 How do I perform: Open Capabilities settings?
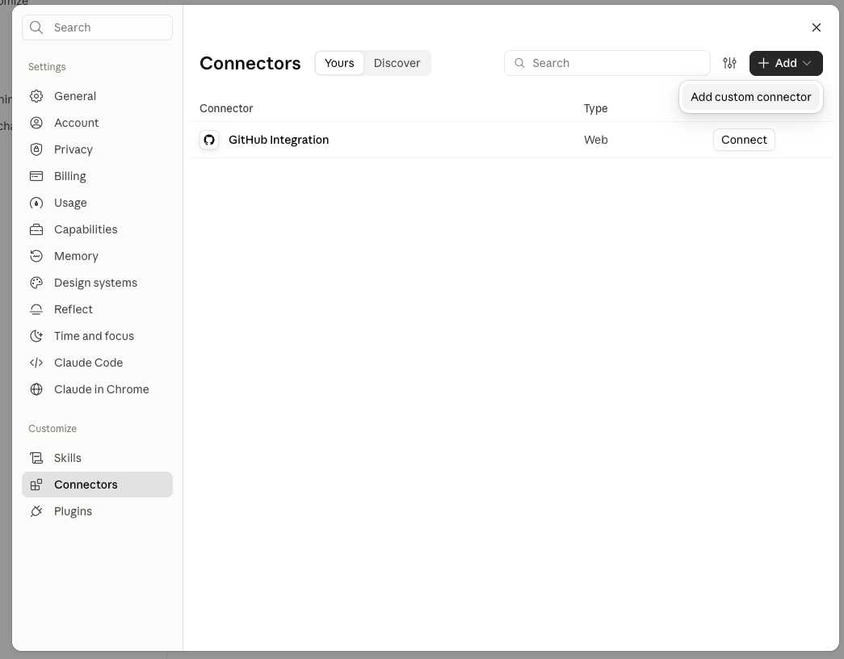97,229
